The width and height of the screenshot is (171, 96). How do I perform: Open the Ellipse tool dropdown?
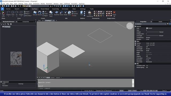[x=29, y=14]
